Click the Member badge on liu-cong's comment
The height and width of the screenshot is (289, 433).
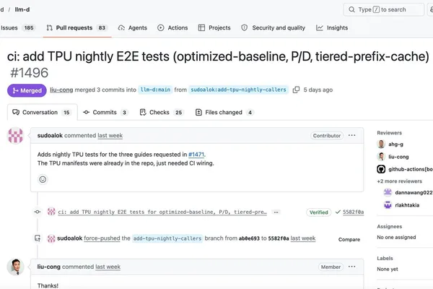click(x=331, y=267)
